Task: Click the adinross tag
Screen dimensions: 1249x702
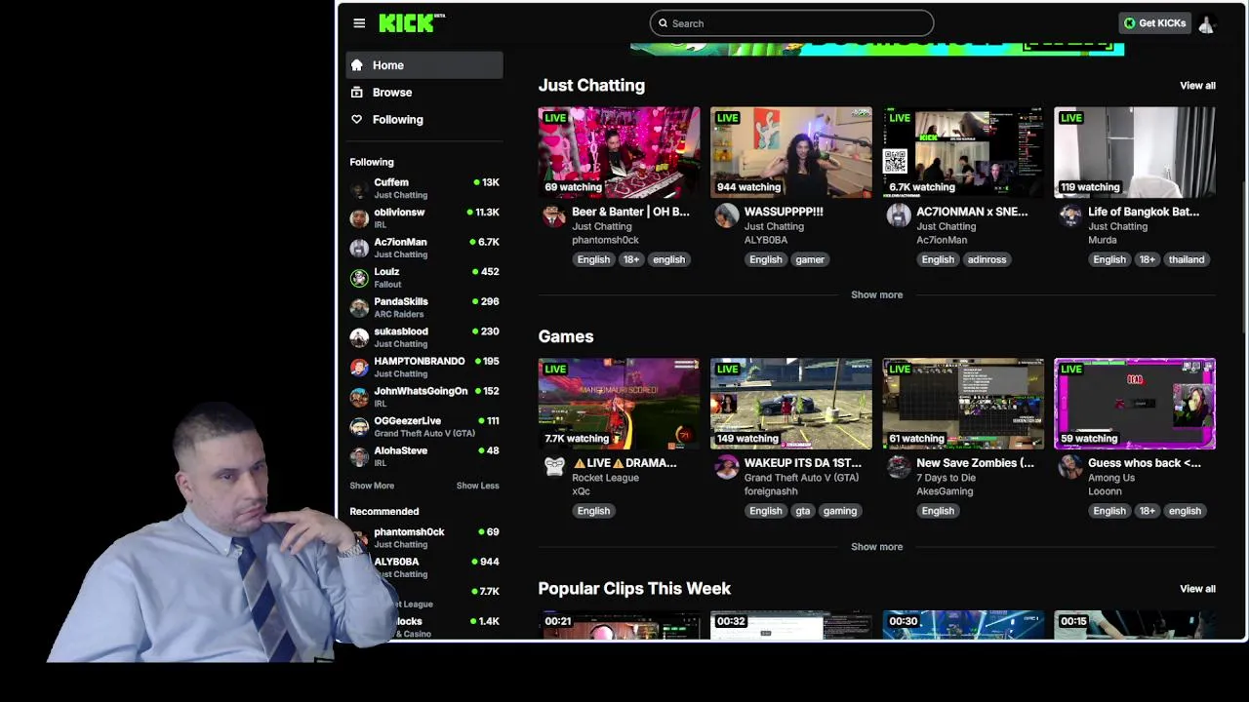Action: pyautogui.click(x=987, y=259)
